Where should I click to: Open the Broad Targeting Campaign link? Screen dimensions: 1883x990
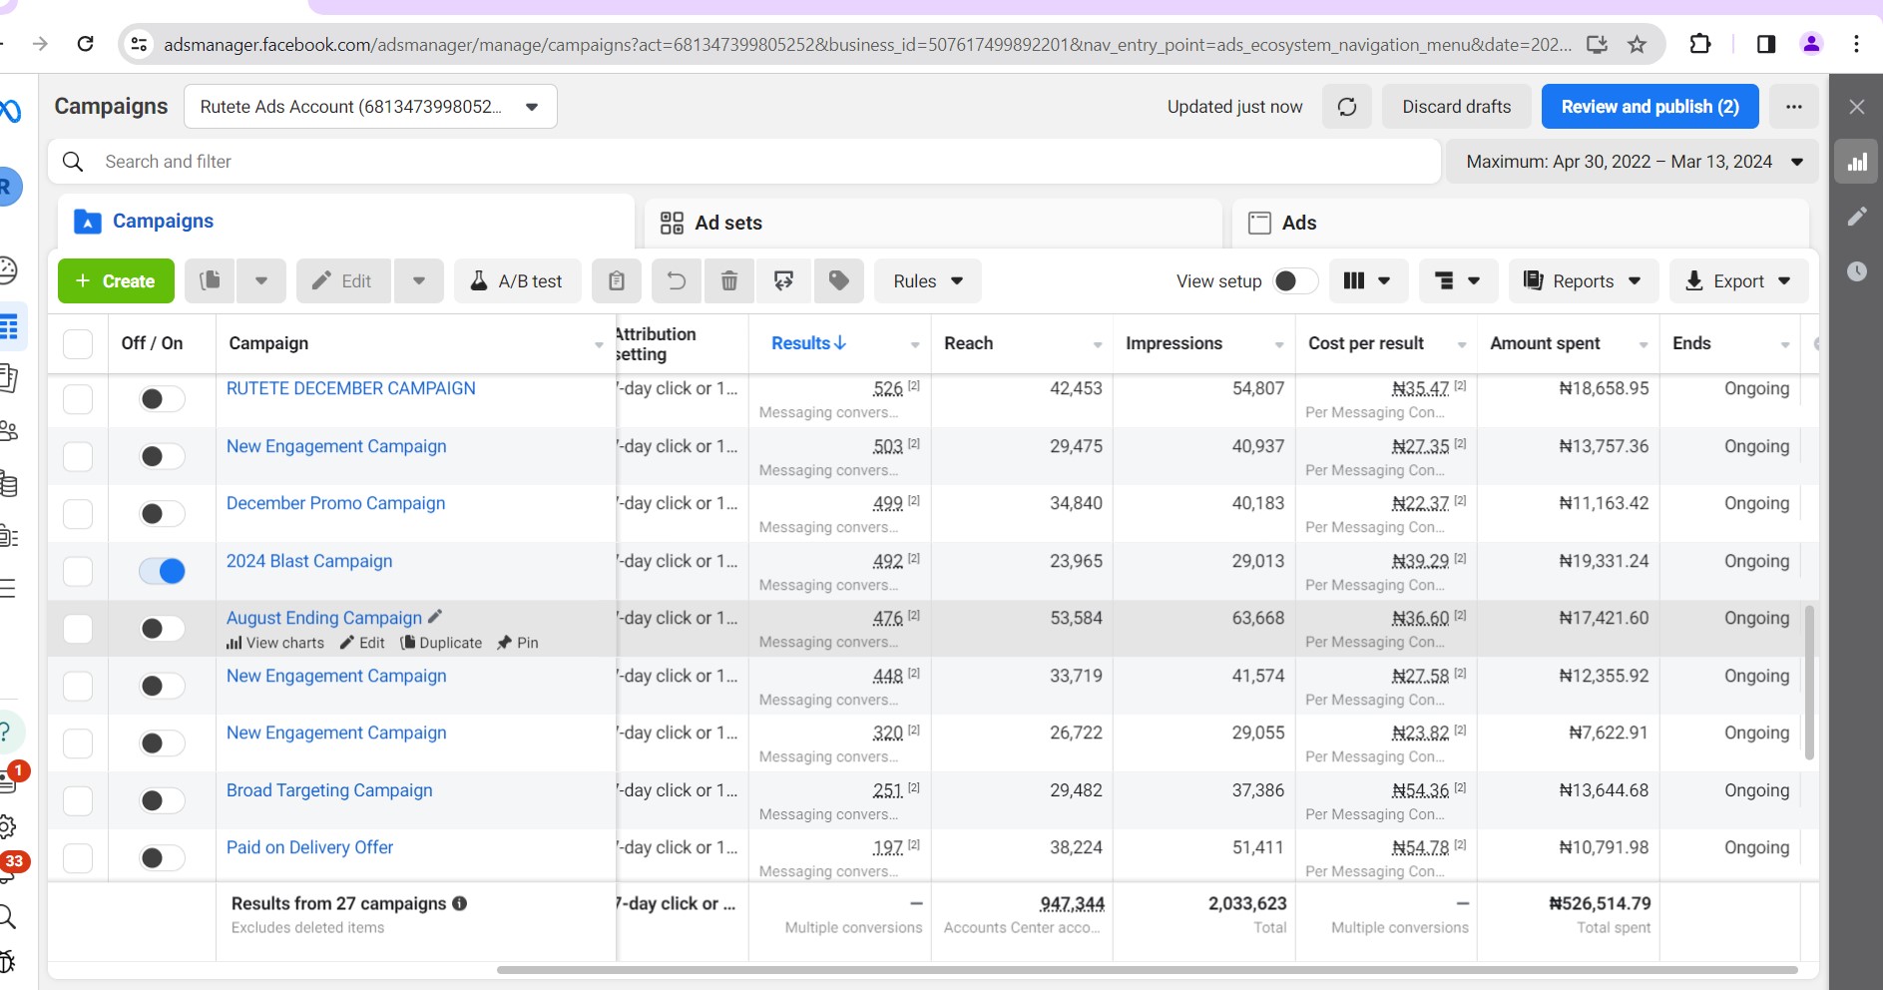coord(329,790)
